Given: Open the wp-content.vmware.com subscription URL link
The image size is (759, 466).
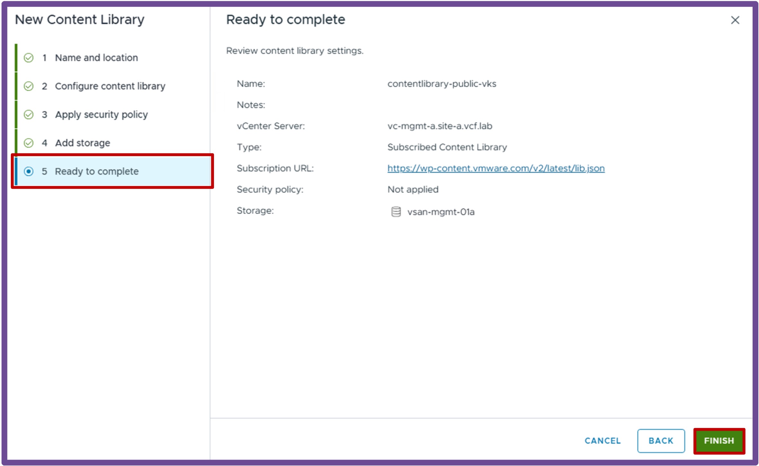Looking at the screenshot, I should coord(496,168).
